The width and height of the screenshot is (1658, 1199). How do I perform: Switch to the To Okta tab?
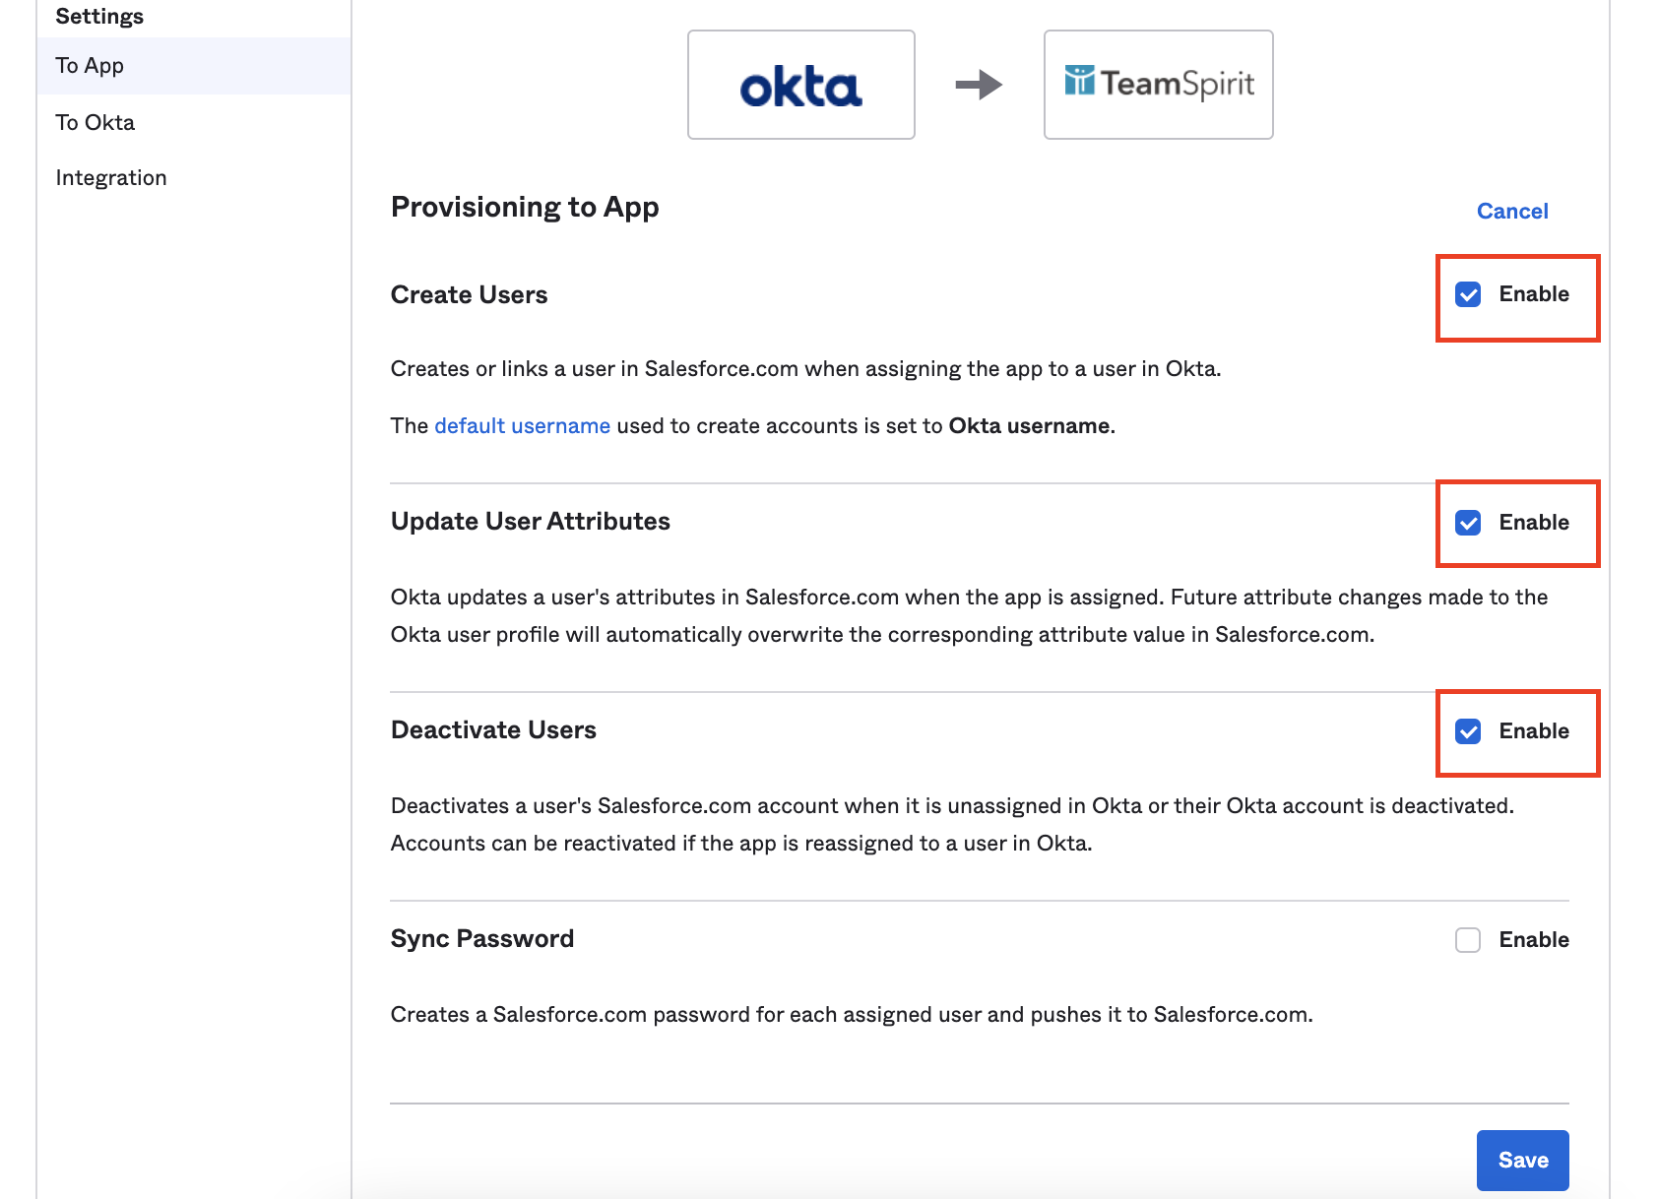coord(96,123)
